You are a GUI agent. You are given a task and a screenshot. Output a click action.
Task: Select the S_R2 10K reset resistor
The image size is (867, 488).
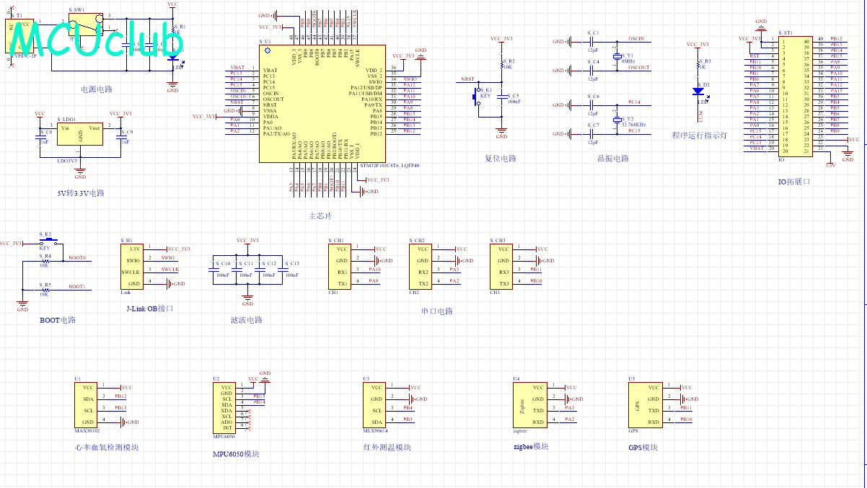(x=501, y=63)
